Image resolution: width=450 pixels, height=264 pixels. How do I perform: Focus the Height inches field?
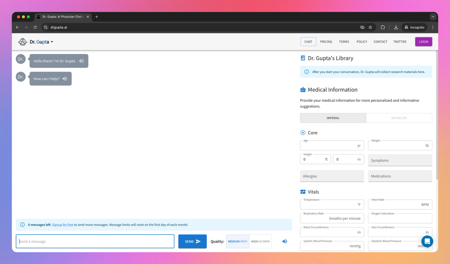pyautogui.click(x=348, y=159)
